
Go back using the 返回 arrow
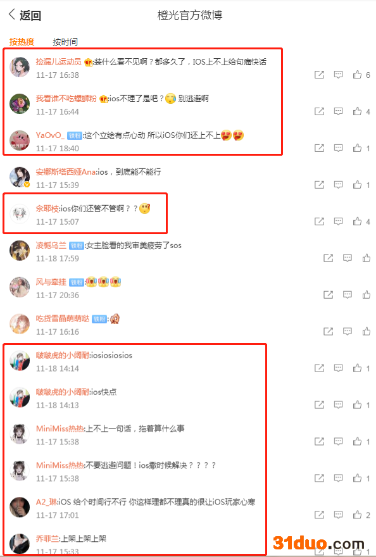(x=25, y=15)
